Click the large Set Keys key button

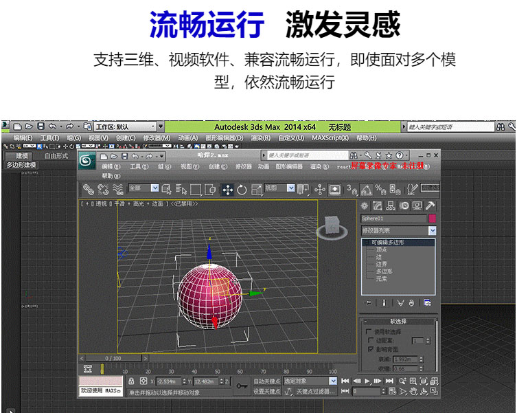[242, 386]
